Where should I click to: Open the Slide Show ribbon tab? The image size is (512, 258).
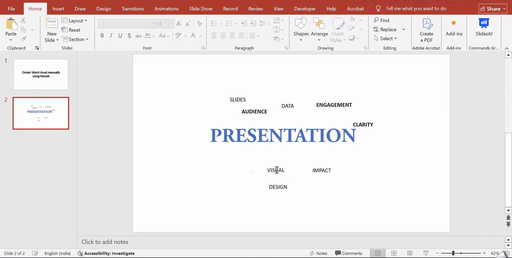[x=201, y=8]
